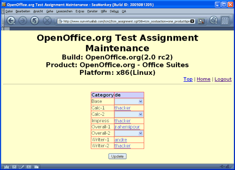Follow the Logout link
Image resolution: width=235 pixels, height=170 pixels.
[223, 79]
